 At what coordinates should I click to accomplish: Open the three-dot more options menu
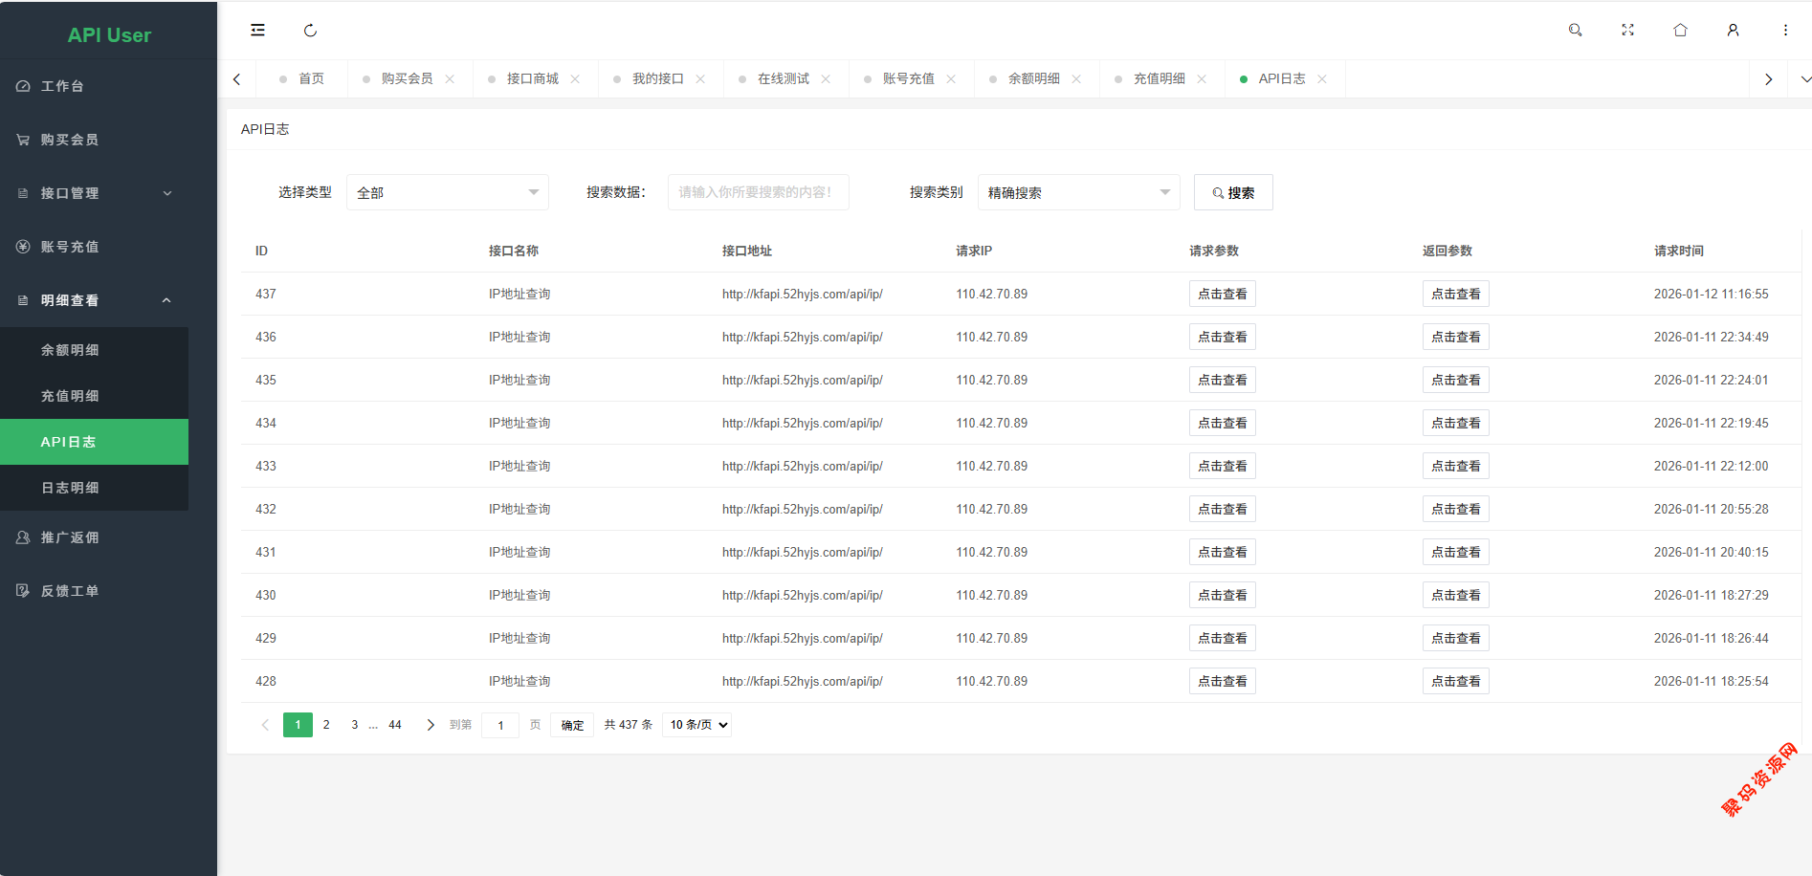tap(1785, 31)
